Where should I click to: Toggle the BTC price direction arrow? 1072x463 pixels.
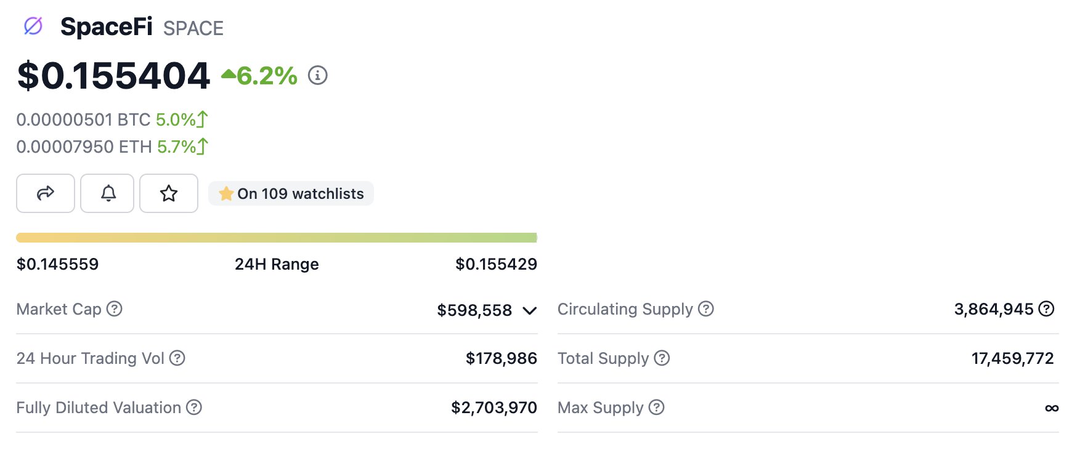[x=203, y=119]
